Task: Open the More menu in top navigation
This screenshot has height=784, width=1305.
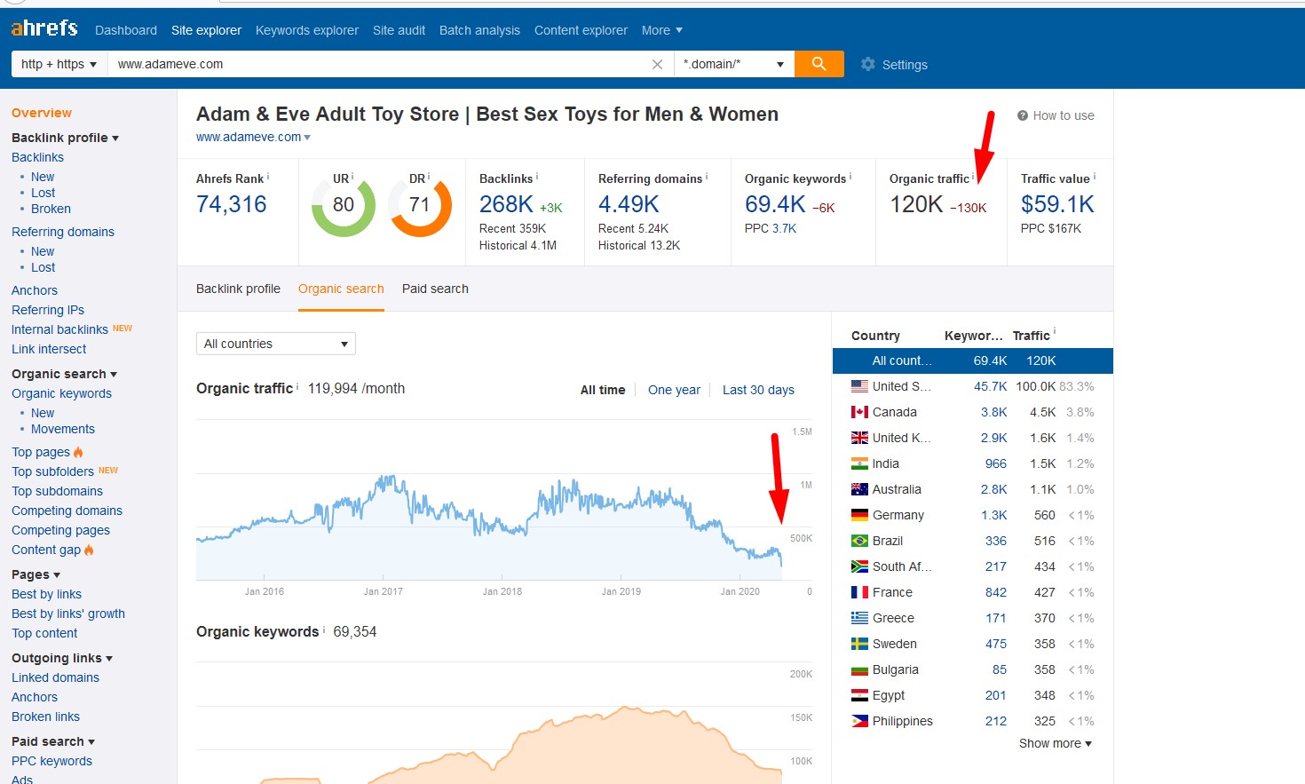Action: (x=662, y=30)
